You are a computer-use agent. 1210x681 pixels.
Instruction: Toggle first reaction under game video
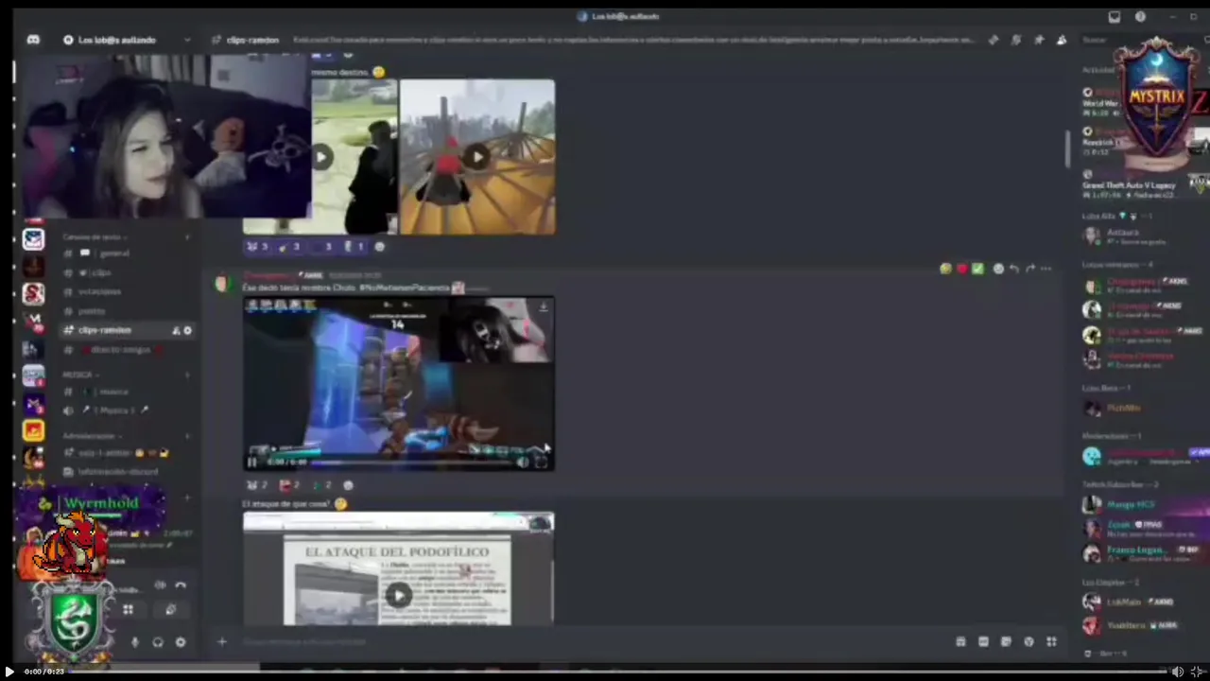[257, 485]
